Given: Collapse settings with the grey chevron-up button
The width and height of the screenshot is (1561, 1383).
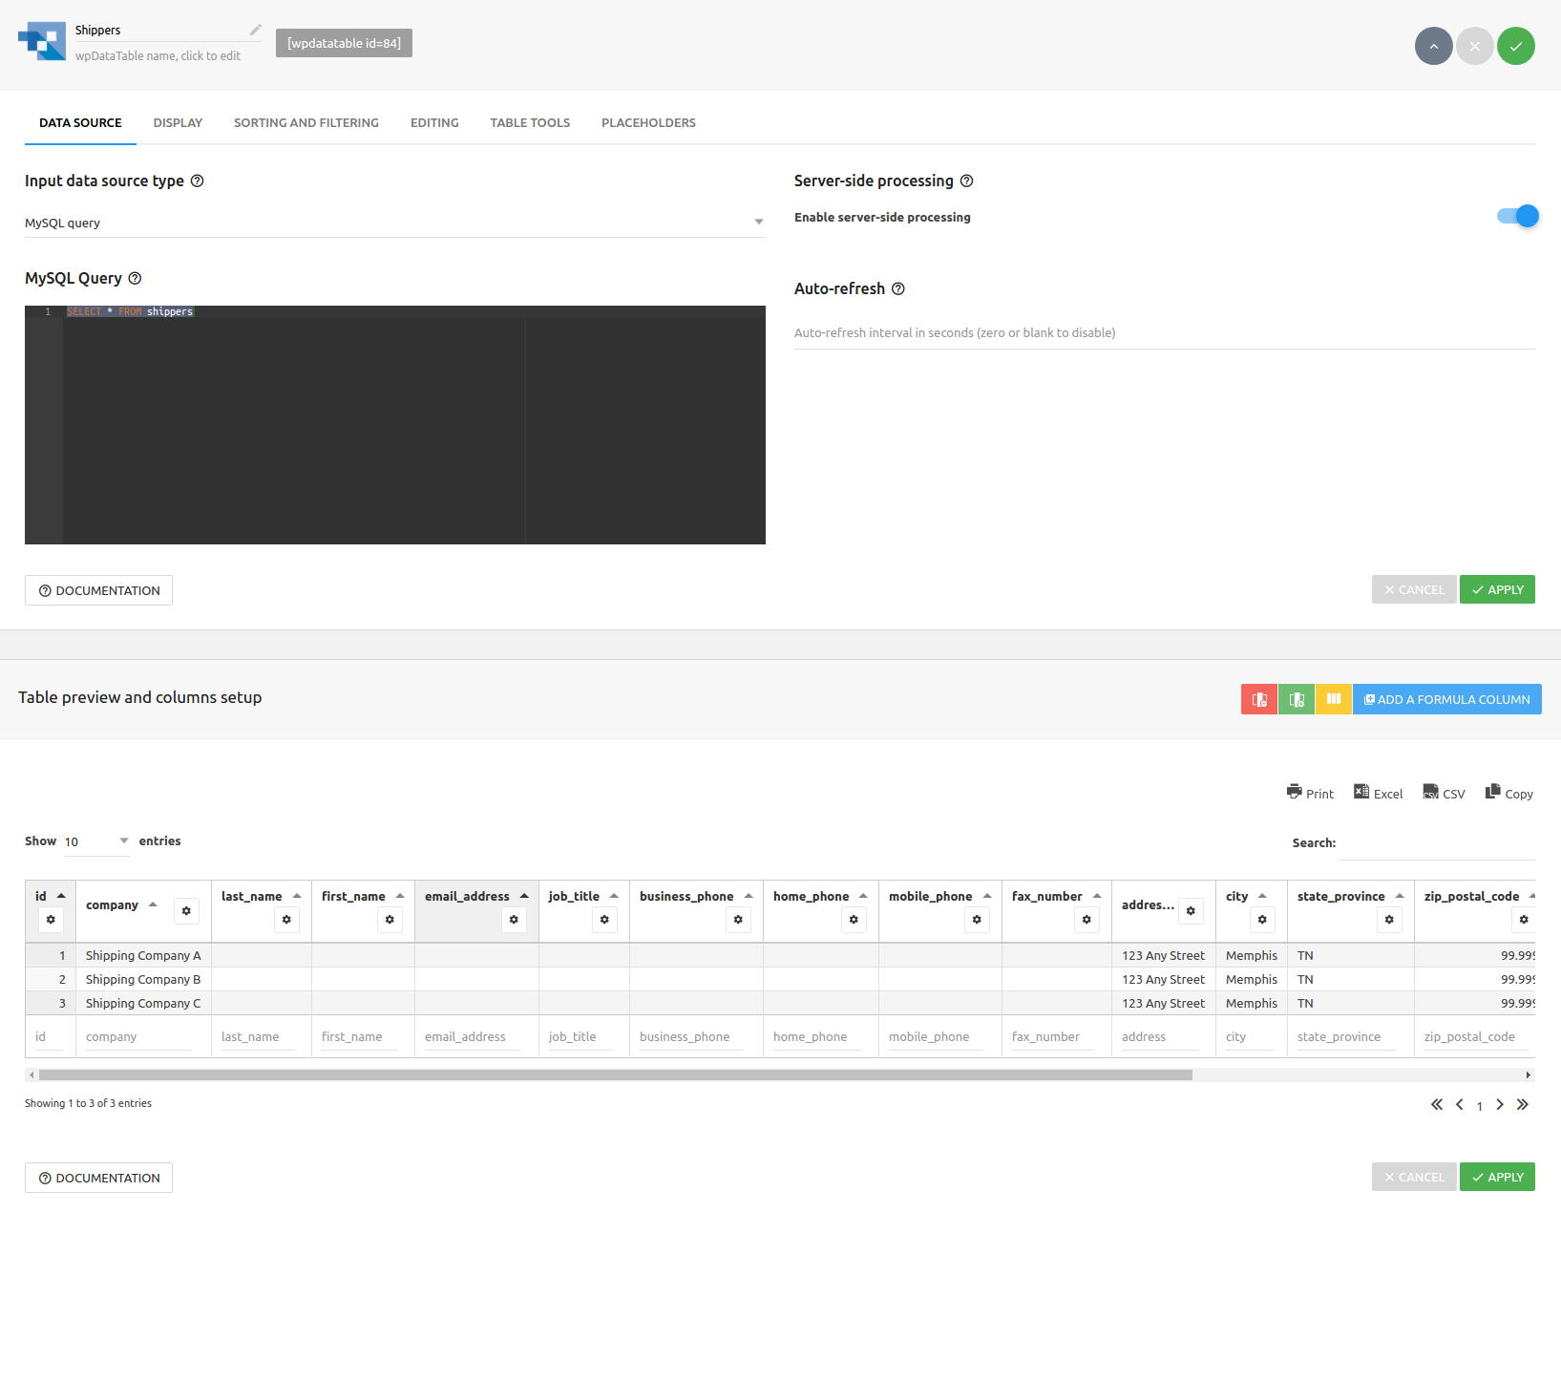Looking at the screenshot, I should (1433, 46).
